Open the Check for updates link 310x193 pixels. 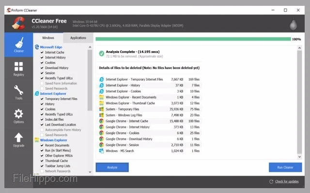[287, 181]
